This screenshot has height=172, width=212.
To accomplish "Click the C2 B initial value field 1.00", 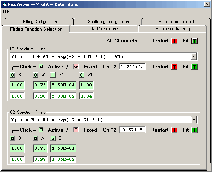I will click(17, 149).
